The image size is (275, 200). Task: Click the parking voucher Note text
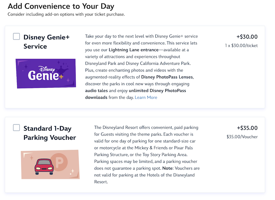pyautogui.click(x=168, y=168)
